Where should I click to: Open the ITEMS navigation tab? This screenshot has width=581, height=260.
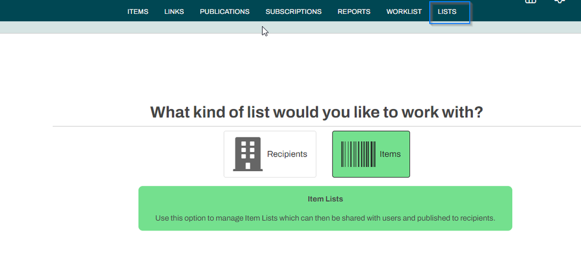(x=138, y=12)
